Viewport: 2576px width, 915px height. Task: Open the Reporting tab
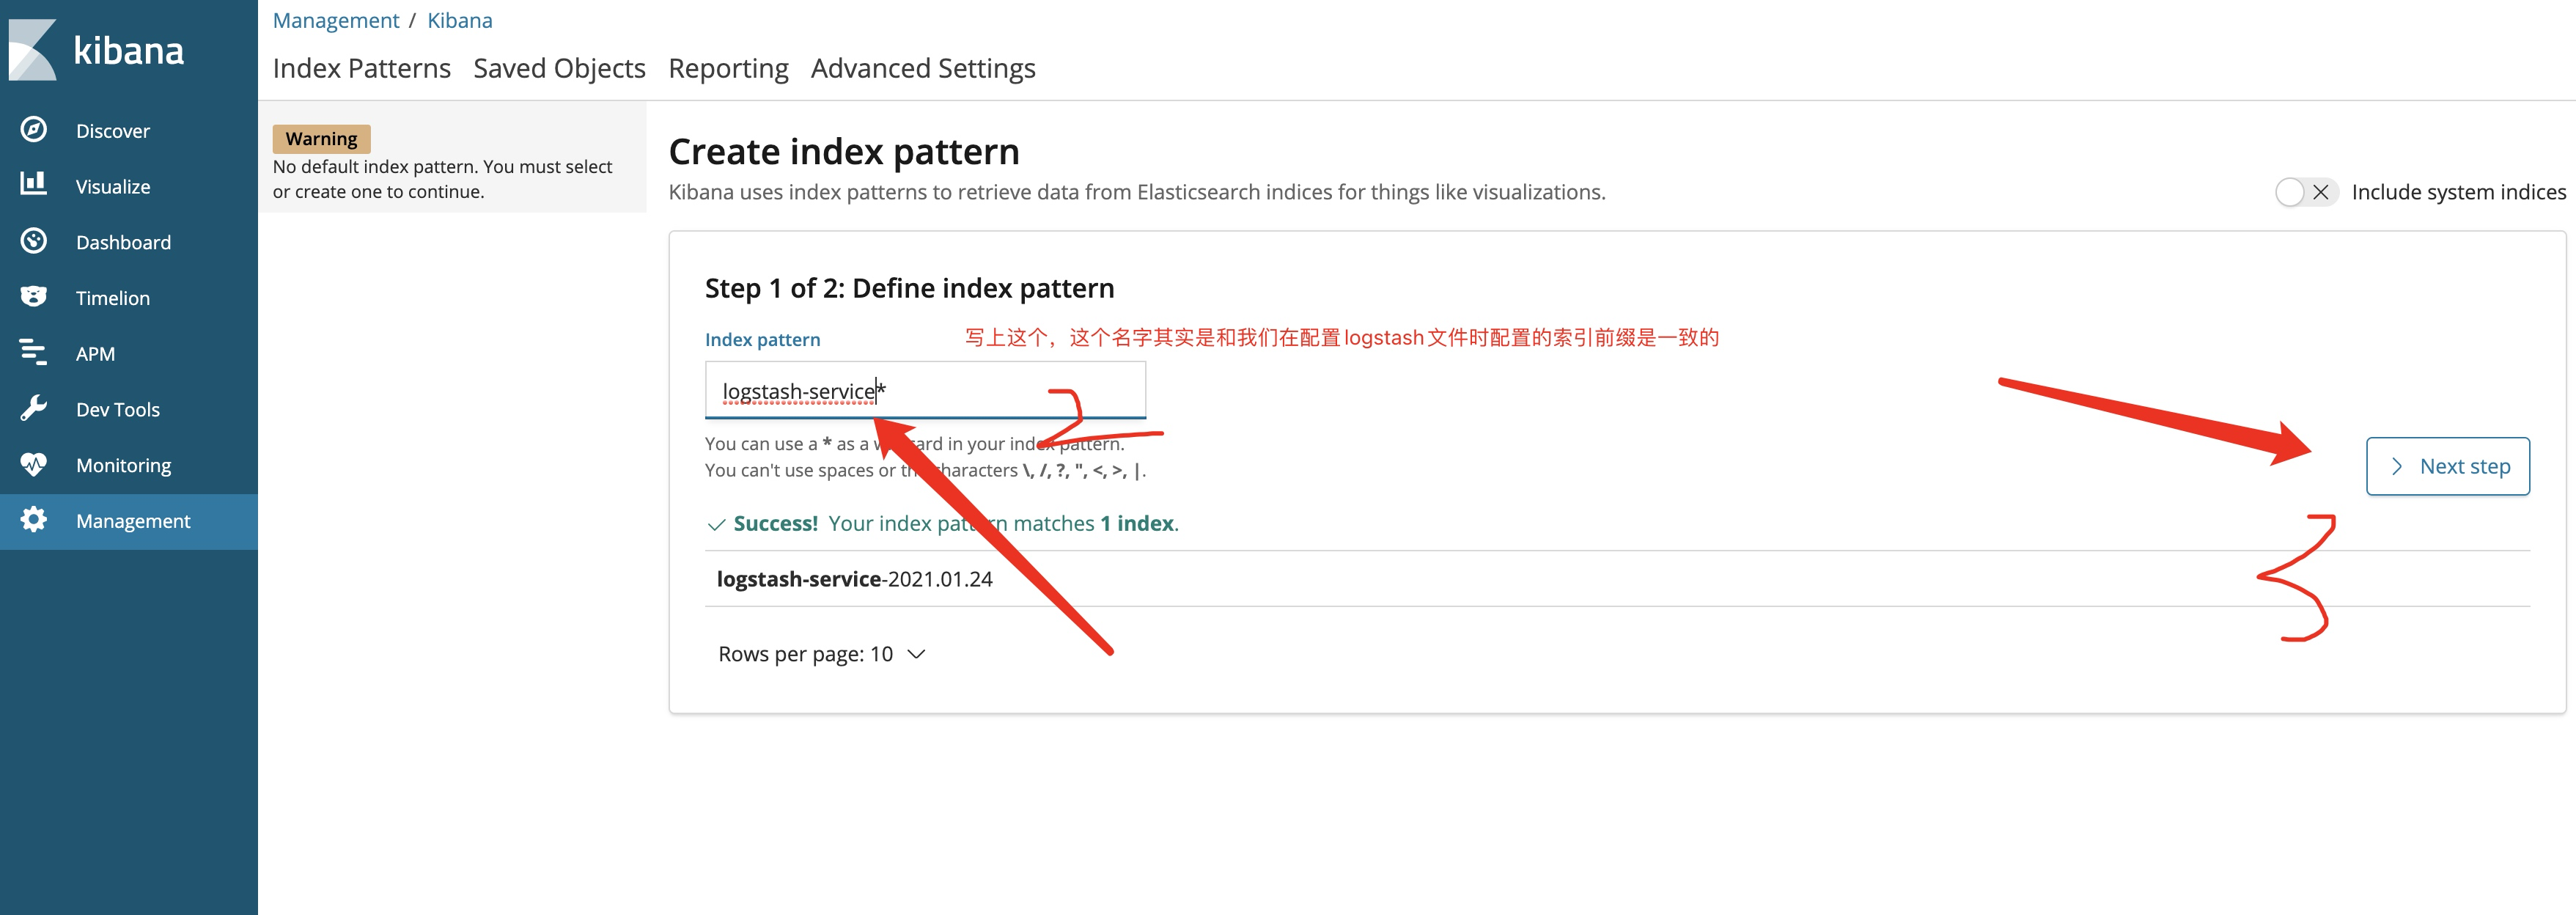click(x=728, y=68)
